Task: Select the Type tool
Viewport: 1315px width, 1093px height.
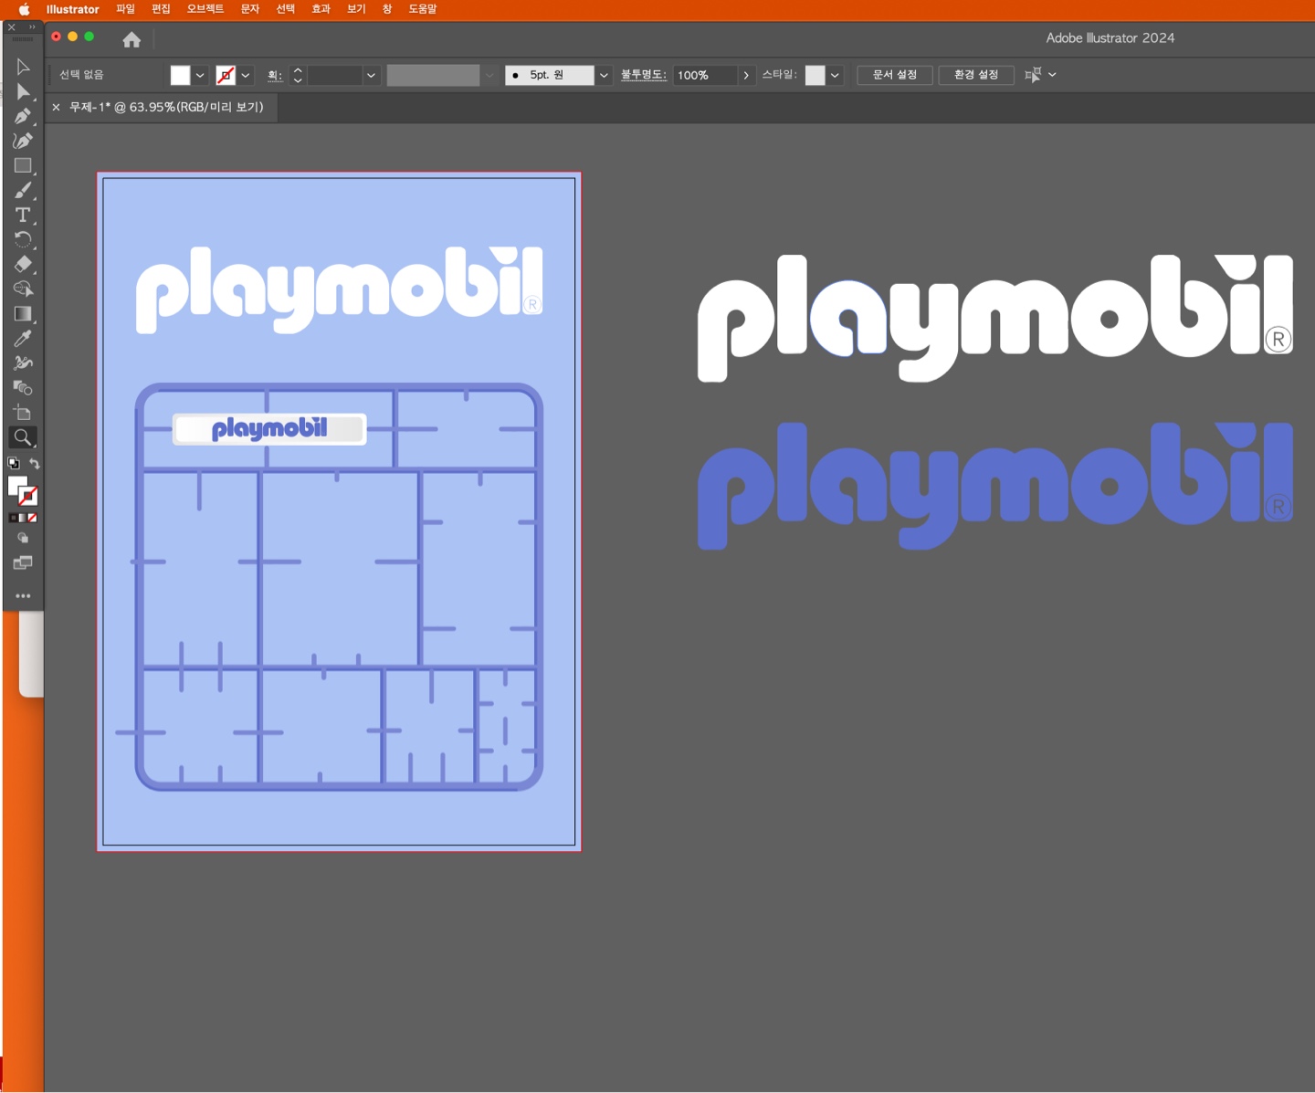Action: click(x=23, y=215)
